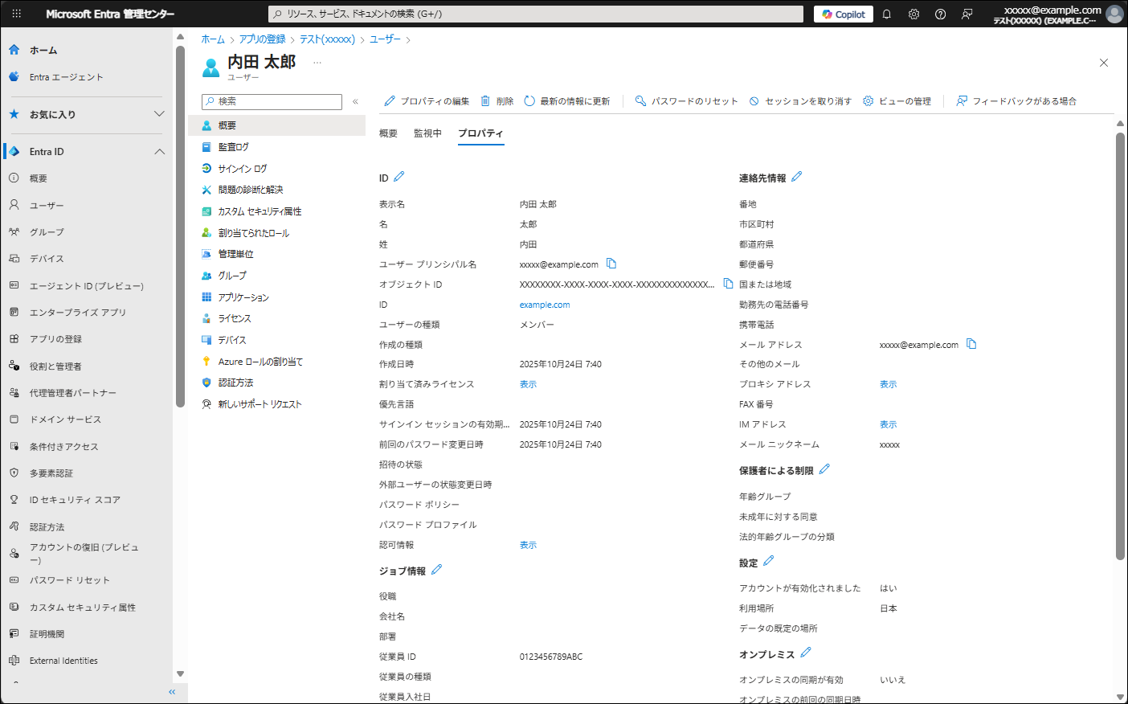The image size is (1128, 704).
Task: Click the properties pane vertical scrollbar
Action: click(x=1120, y=346)
